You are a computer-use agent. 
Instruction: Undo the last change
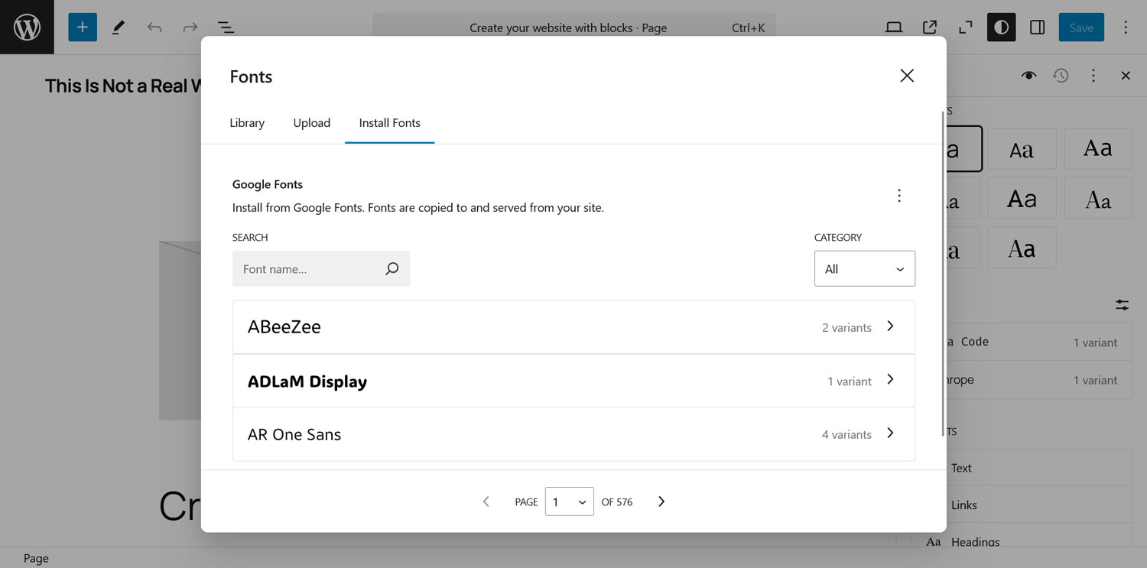(154, 28)
